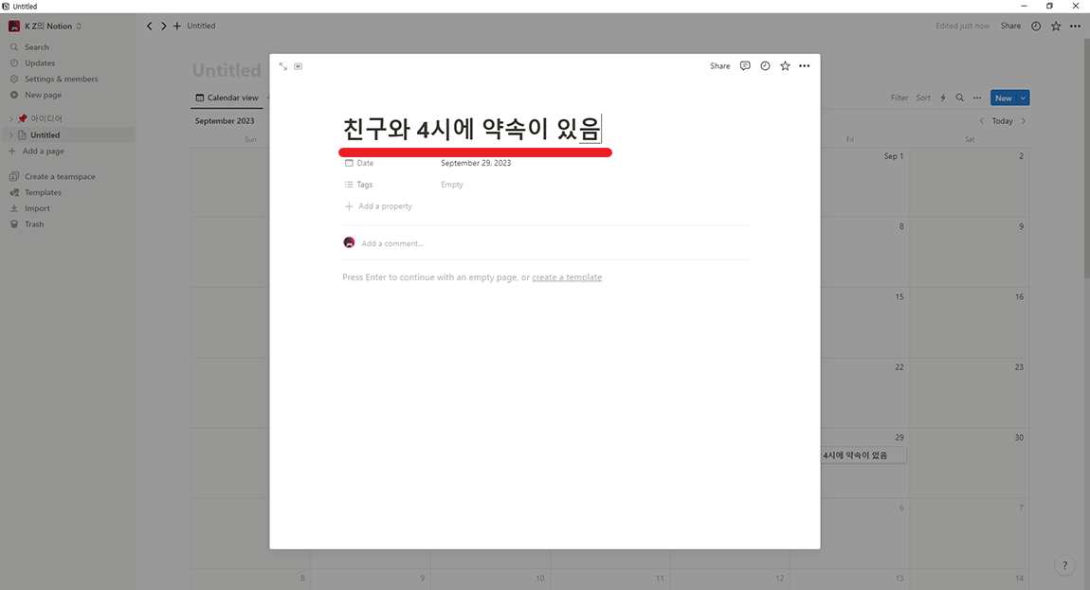Open the database options ellipsis near New
Screen dimensions: 1090x590
point(977,98)
